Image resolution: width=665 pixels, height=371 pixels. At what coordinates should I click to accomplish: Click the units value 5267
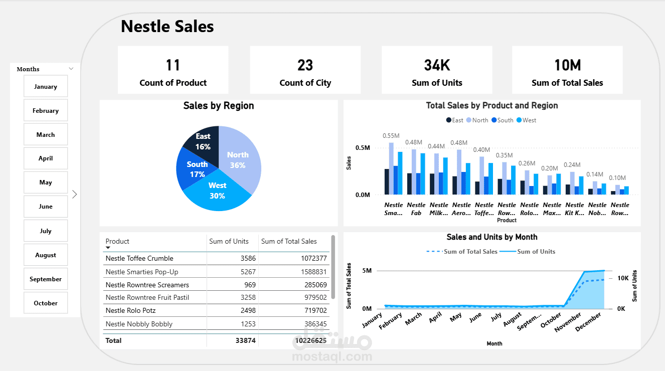(248, 272)
